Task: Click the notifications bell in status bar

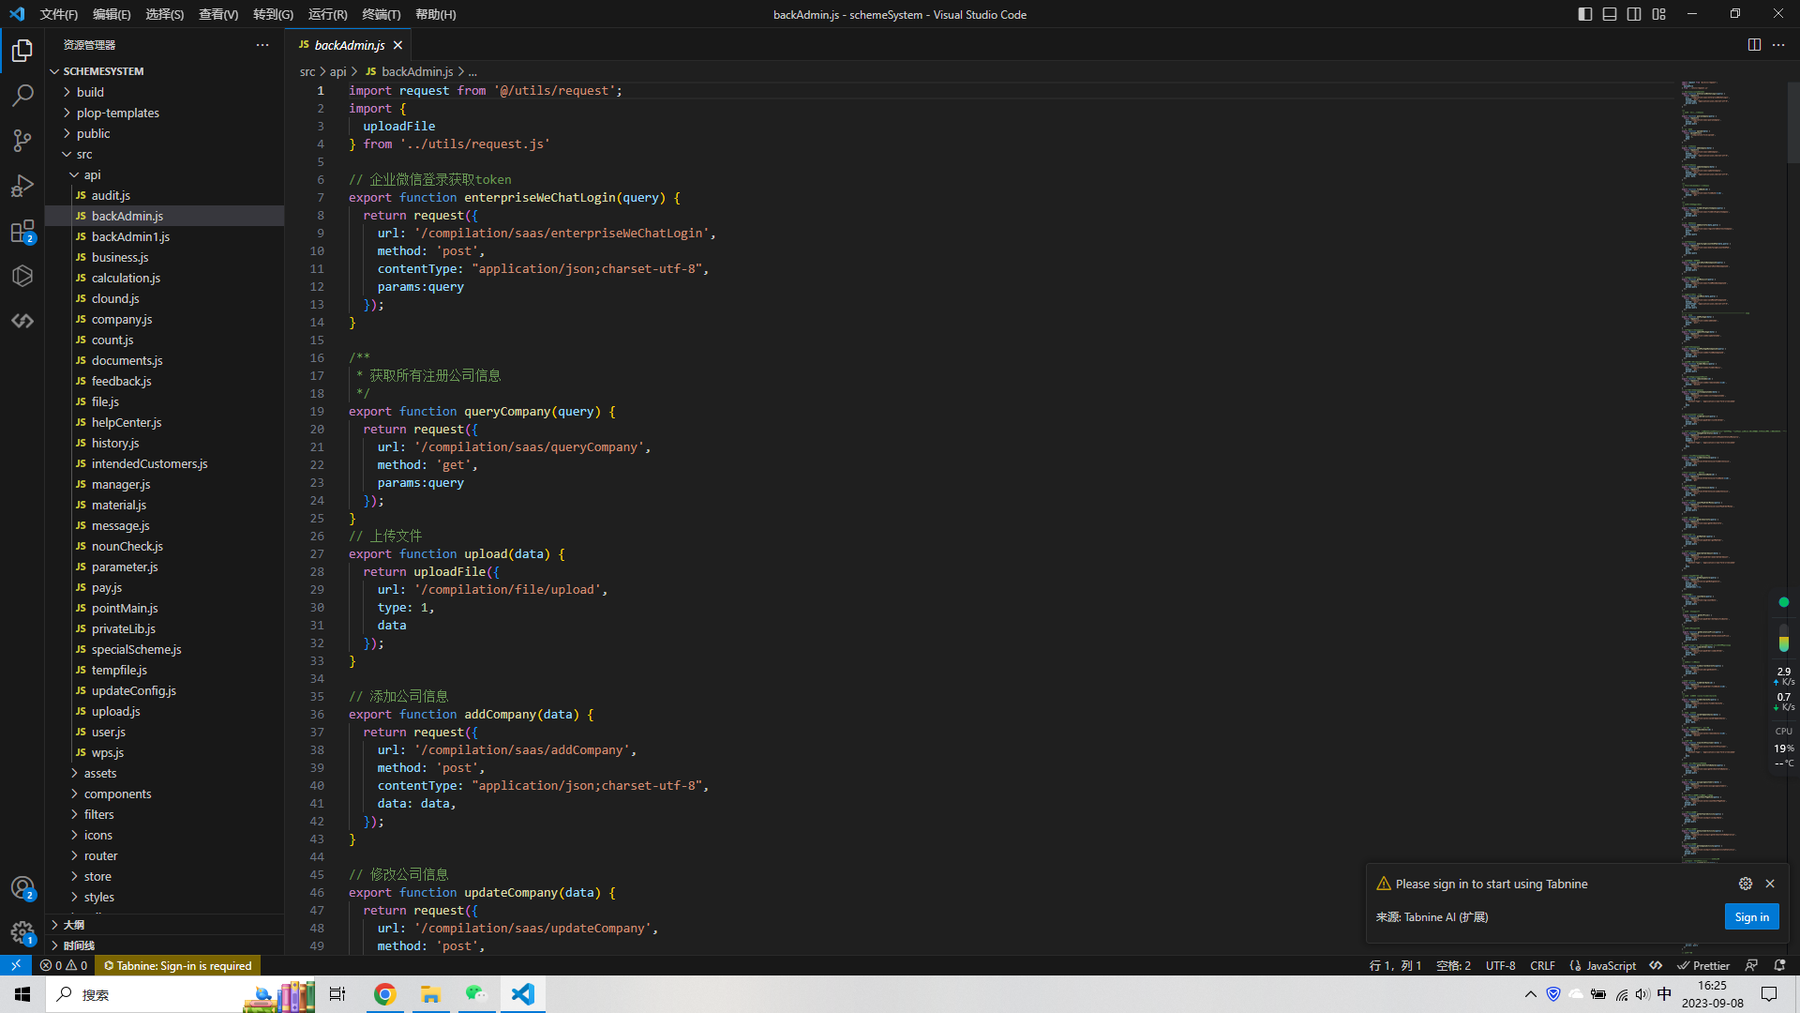Action: (1779, 965)
